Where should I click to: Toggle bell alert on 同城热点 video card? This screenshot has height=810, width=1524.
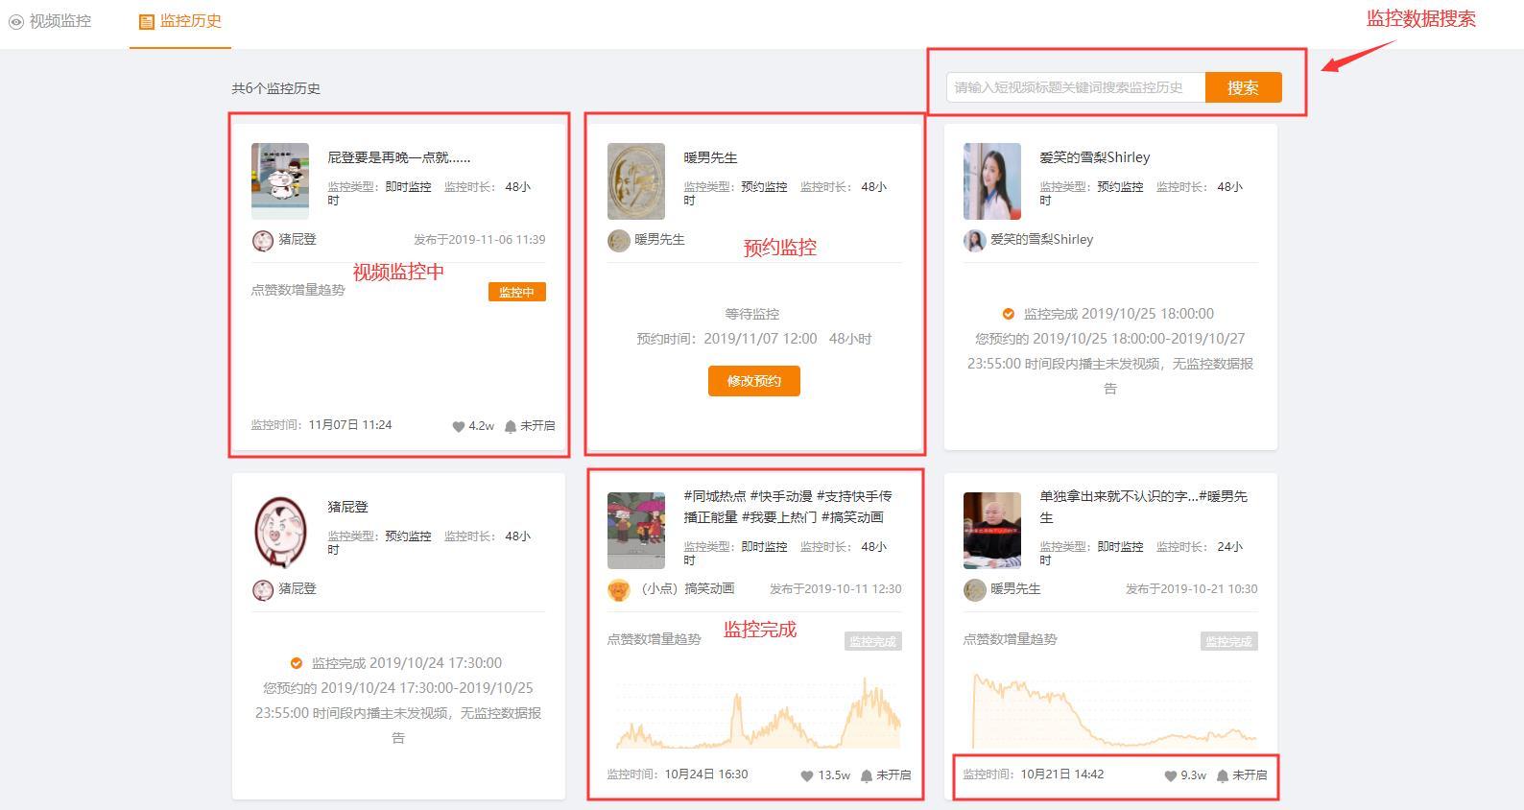(867, 775)
